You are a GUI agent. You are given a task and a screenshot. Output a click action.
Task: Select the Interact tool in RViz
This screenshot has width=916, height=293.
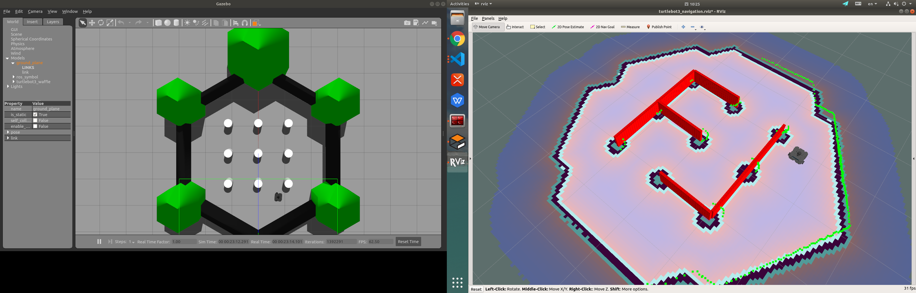(x=515, y=27)
